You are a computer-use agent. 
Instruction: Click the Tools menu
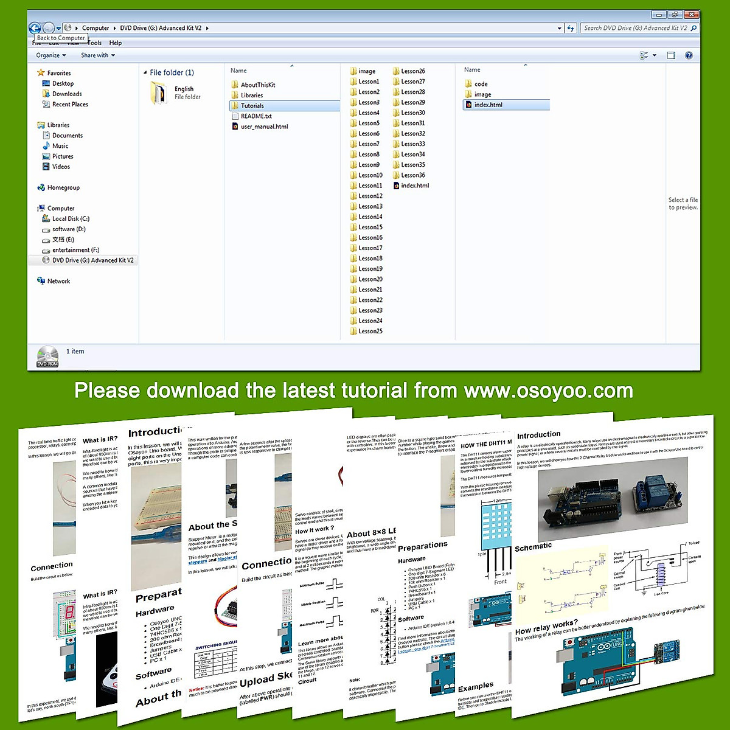click(x=94, y=43)
